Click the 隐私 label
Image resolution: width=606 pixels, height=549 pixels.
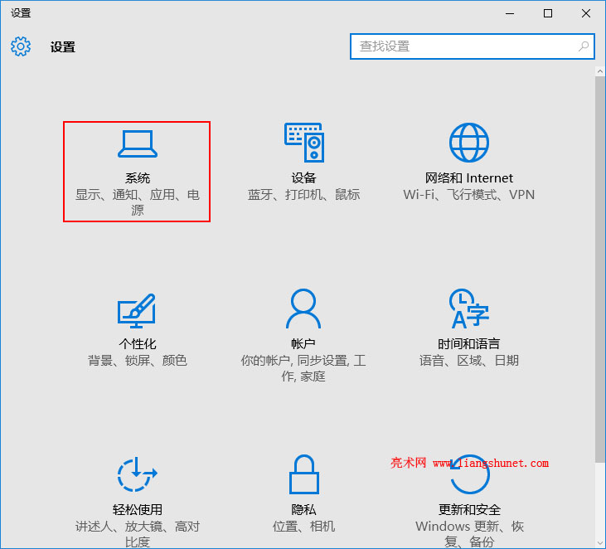[x=303, y=509]
